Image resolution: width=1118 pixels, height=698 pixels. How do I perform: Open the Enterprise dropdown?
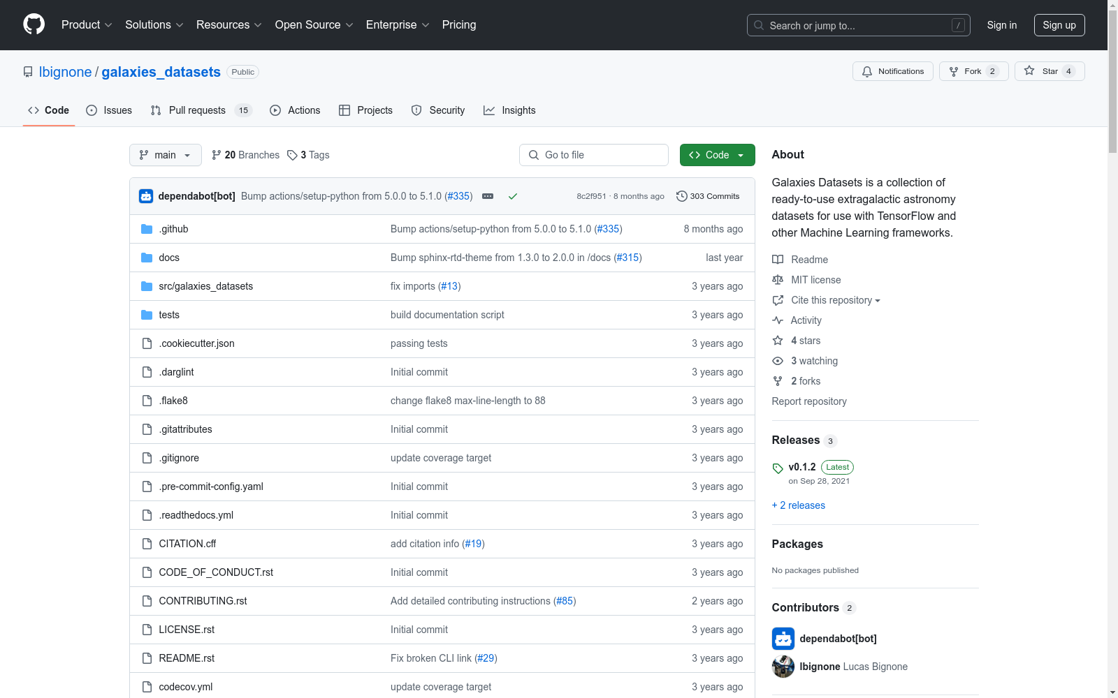(x=398, y=25)
